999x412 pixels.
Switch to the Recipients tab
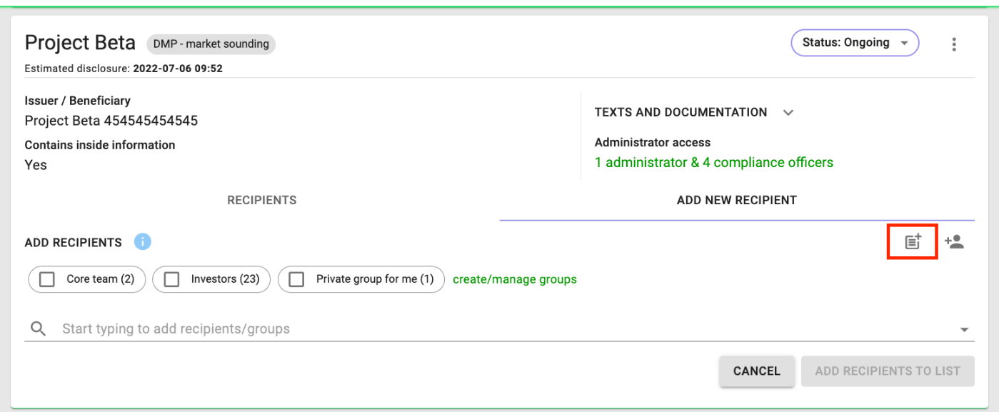(261, 201)
